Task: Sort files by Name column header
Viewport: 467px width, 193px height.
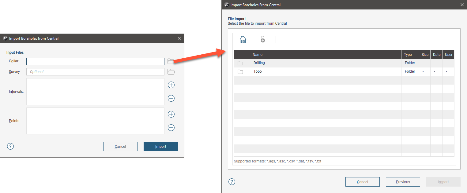Action: click(325, 55)
